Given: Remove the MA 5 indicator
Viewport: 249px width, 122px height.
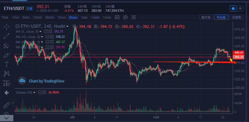Looking at the screenshot, I should pyautogui.click(x=50, y=32).
